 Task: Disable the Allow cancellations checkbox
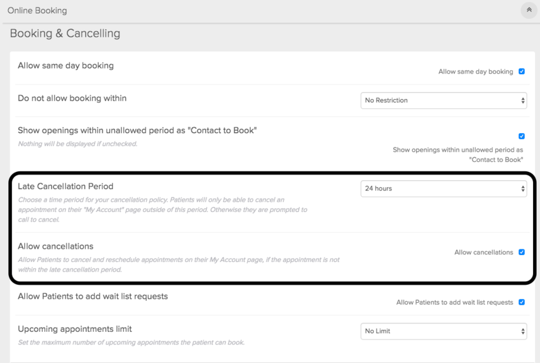click(x=522, y=252)
